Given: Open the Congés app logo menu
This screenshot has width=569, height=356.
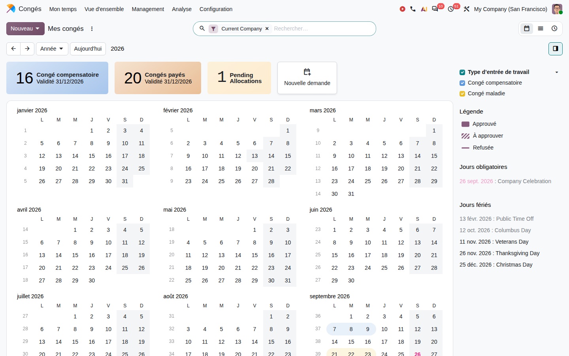Looking at the screenshot, I should point(11,9).
